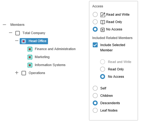The height and width of the screenshot is (122, 142).
Task: Click the Members root label
Action: pyautogui.click(x=17, y=25)
